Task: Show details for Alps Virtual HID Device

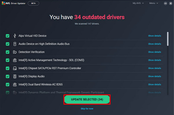Action: [x=155, y=36]
